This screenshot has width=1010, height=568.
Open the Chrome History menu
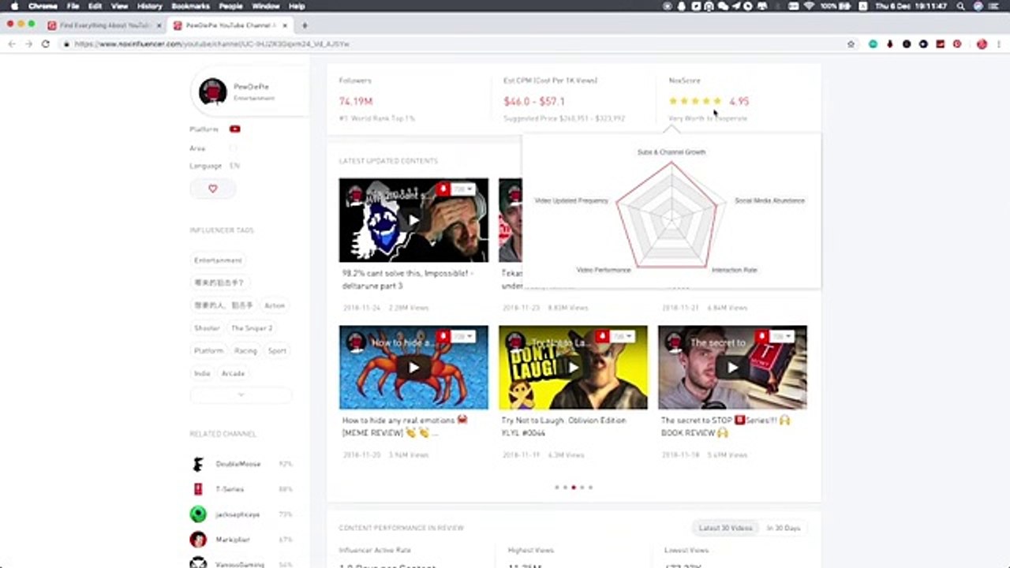[149, 6]
